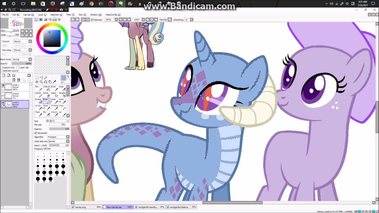Select the Crayon tool
379x213 pixels.
[54, 113]
